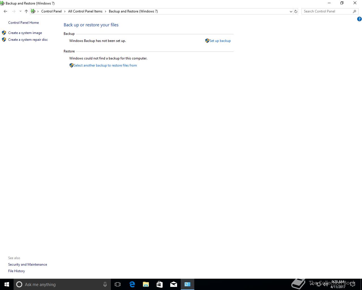Screen dimensions: 362x290
Task: Click shield icon beside Select another backup
Action: (x=72, y=65)
